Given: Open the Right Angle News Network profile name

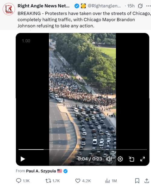Looking at the screenshot, I should click(x=43, y=6).
